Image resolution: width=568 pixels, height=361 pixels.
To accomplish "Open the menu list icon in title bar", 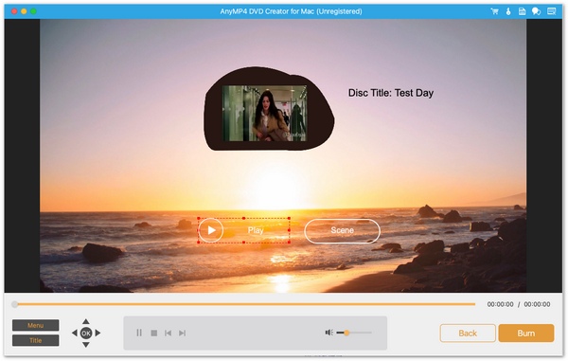I will pyautogui.click(x=551, y=11).
